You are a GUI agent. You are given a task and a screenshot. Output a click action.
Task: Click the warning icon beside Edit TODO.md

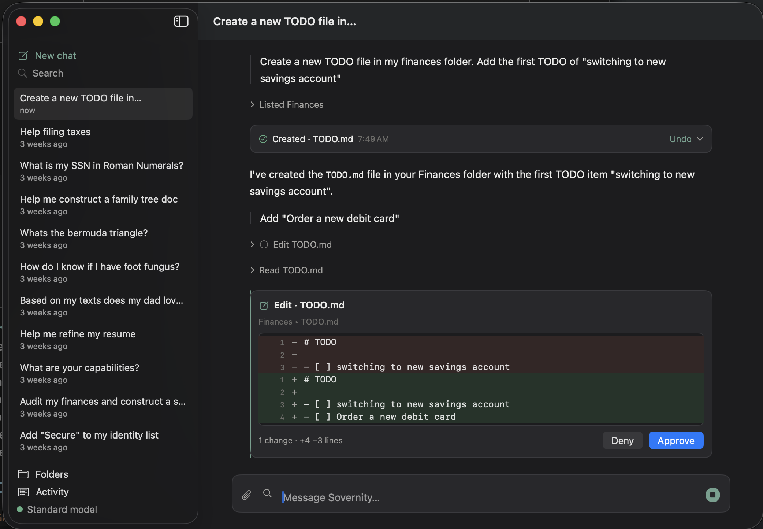coord(264,244)
